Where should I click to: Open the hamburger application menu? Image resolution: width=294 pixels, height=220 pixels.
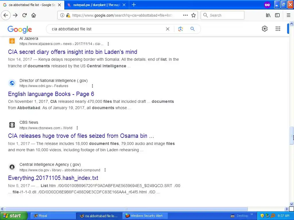(289, 15)
